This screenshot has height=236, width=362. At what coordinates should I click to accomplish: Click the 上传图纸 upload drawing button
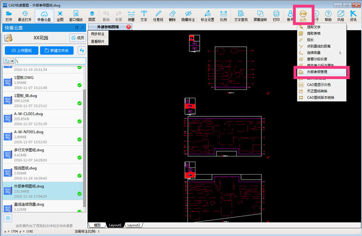(21, 51)
